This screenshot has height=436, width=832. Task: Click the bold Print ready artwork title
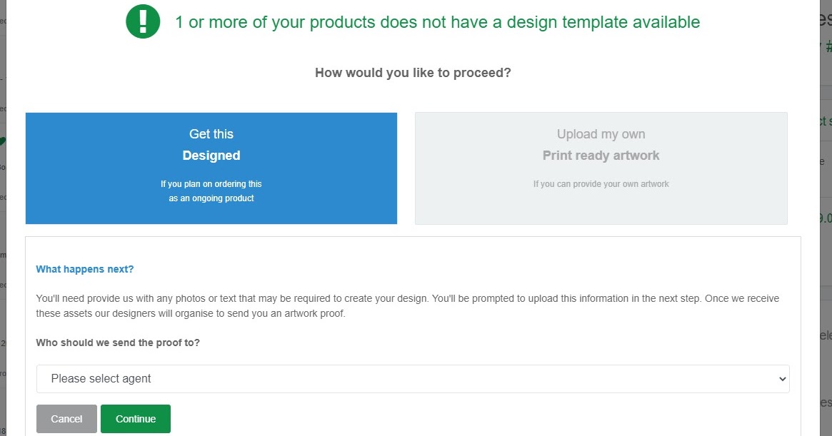(601, 156)
